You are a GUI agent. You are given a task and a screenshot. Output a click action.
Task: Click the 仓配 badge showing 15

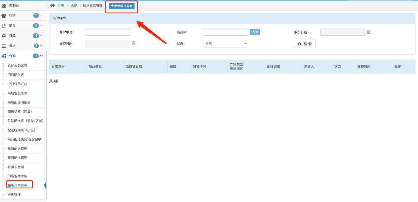36,56
